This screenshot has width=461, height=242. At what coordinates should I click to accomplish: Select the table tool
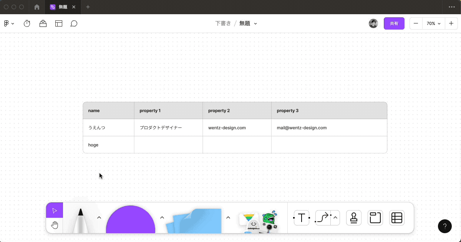pyautogui.click(x=397, y=218)
